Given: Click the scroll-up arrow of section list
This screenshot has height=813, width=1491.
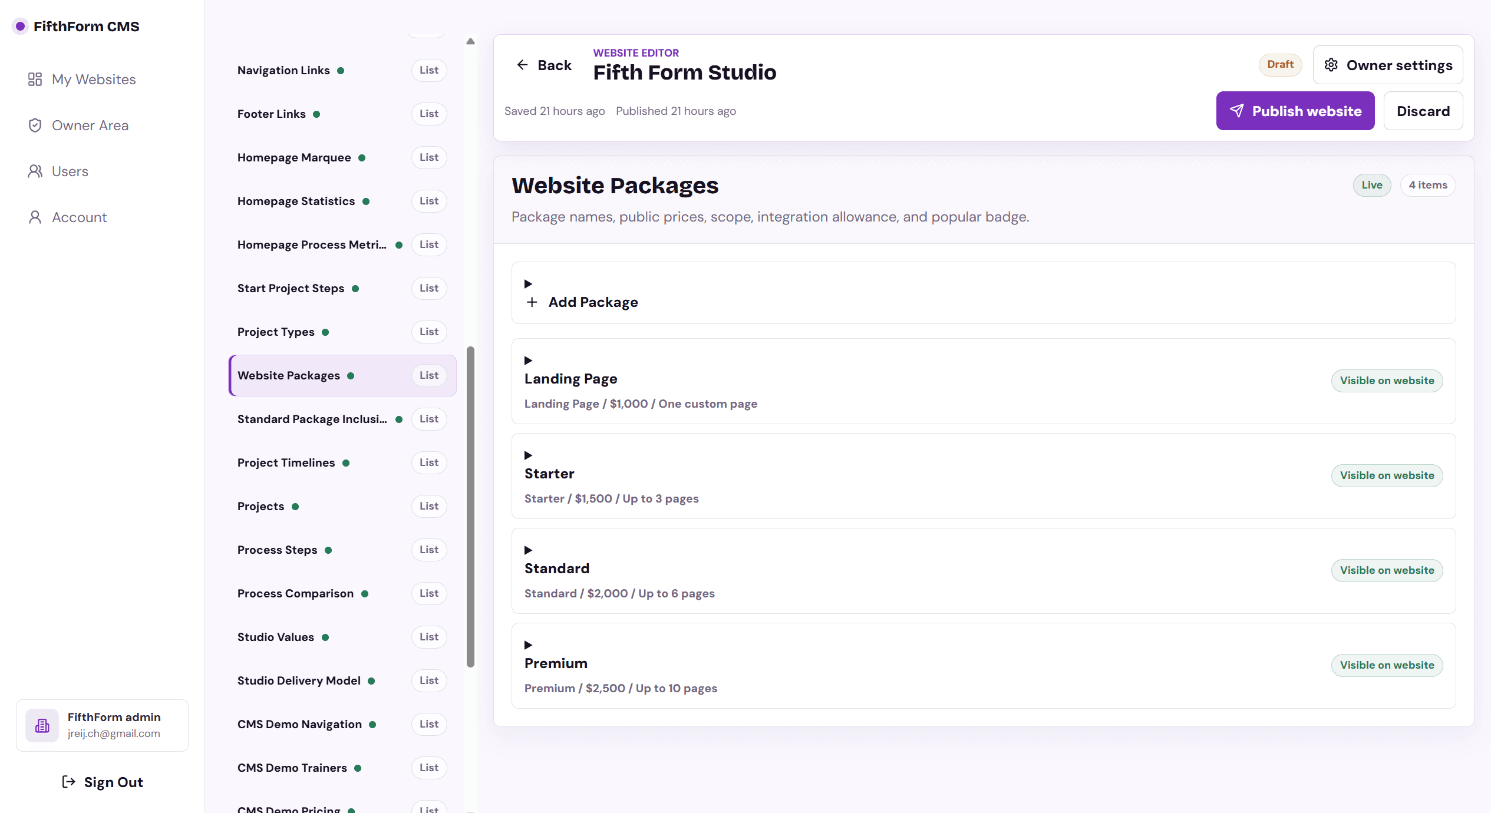Looking at the screenshot, I should (x=470, y=41).
